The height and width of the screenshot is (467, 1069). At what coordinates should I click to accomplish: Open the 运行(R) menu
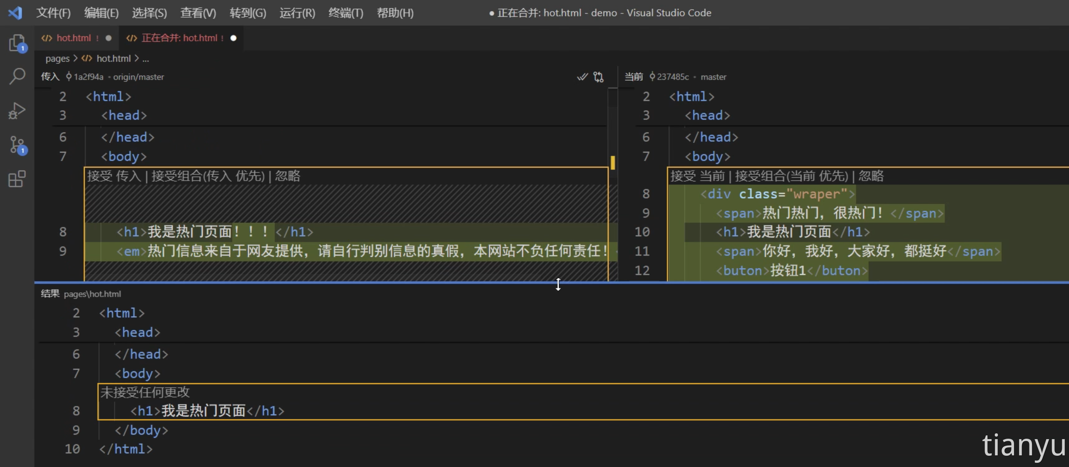(x=297, y=13)
